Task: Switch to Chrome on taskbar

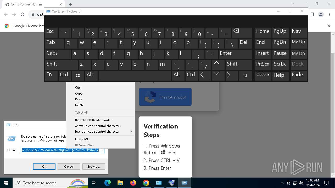Action: 146,183
